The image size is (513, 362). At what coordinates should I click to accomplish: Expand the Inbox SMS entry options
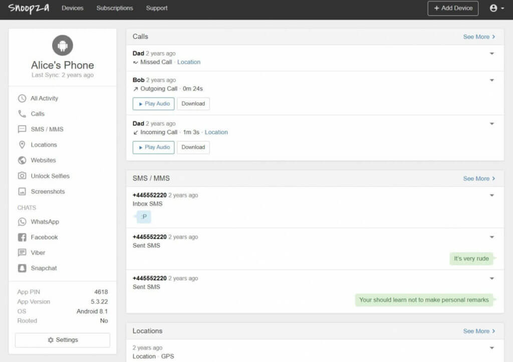click(492, 196)
